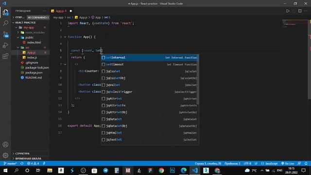Open index.html in the file tree
This screenshot has width=311, height=175.
pyautogui.click(x=34, y=42)
